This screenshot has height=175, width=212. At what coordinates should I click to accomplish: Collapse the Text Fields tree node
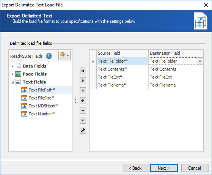coord(13,82)
